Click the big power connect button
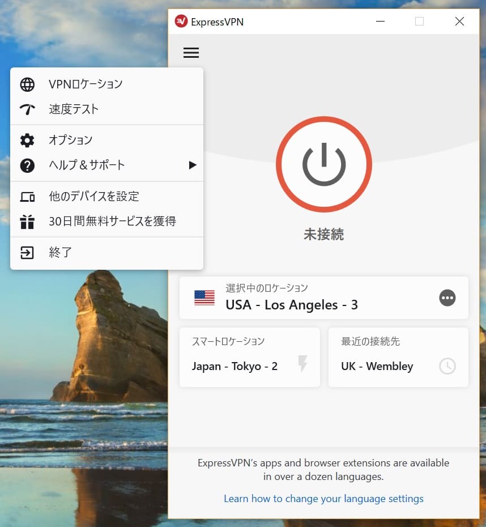Viewport: 486px width, 527px height. tap(324, 164)
